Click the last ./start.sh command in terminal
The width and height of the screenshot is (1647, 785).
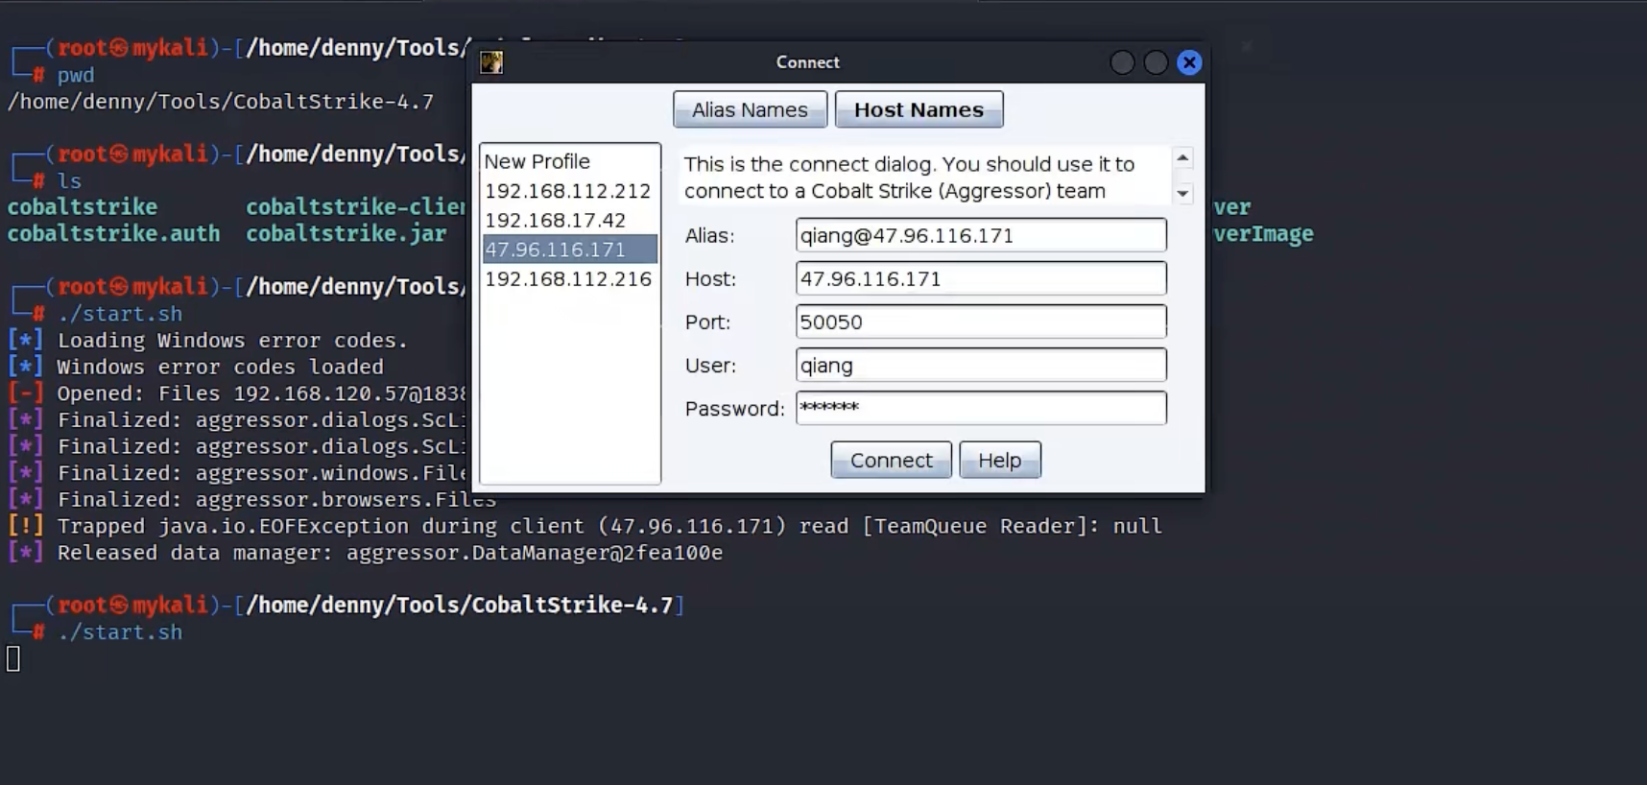coord(120,632)
